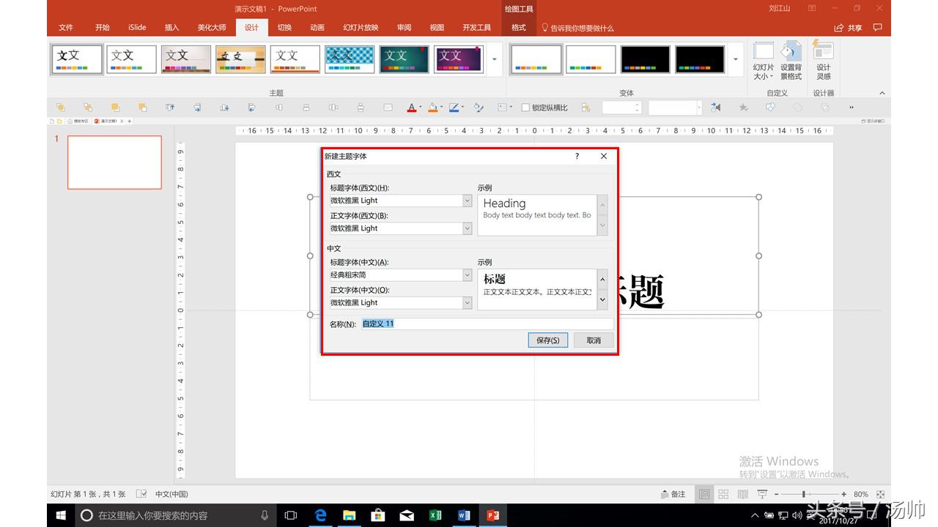Click down arrow of Chinese sample scrollbar
Image resolution: width=938 pixels, height=527 pixels.
pyautogui.click(x=602, y=299)
